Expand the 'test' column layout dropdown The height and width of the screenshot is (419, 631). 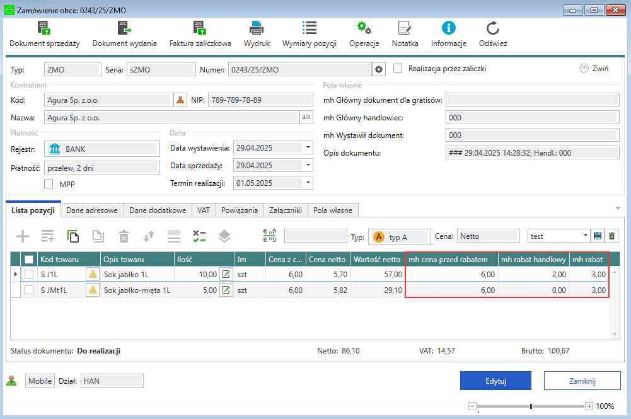click(586, 236)
